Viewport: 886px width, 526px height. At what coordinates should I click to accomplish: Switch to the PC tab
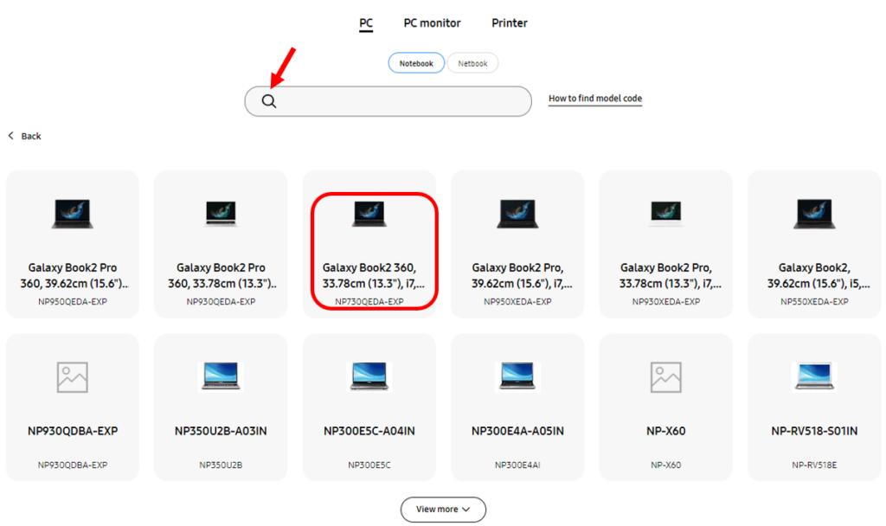[x=366, y=23]
